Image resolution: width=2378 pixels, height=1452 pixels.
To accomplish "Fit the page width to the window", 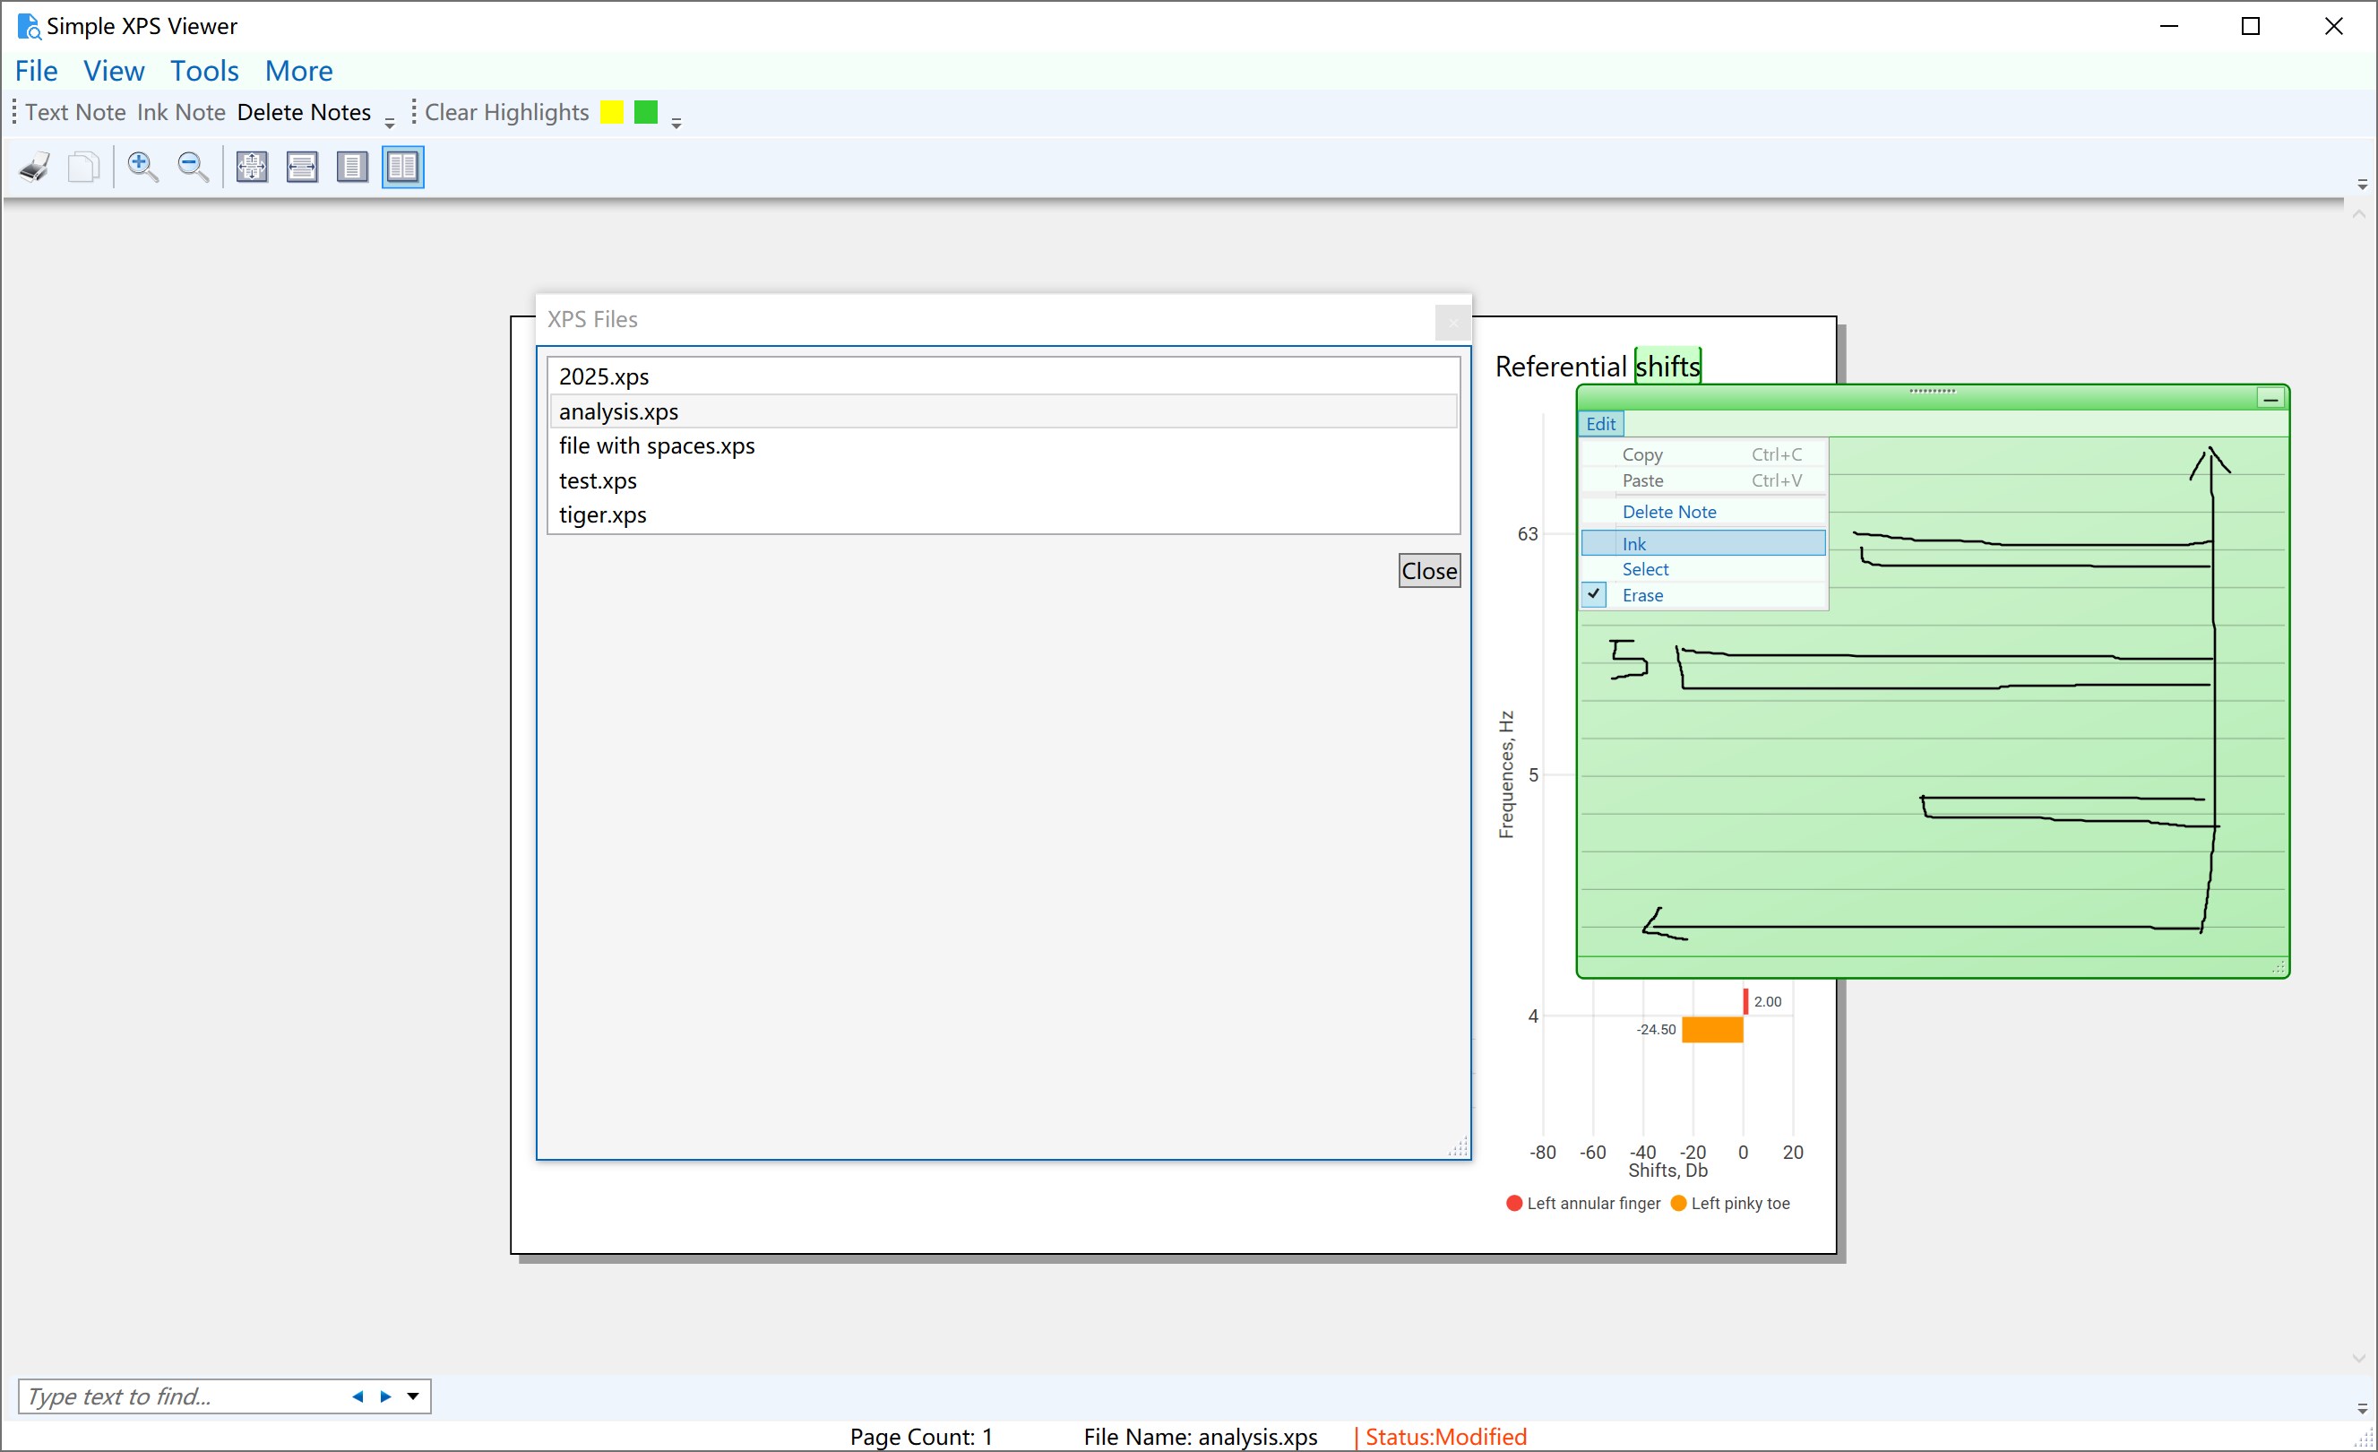I will [x=302, y=166].
